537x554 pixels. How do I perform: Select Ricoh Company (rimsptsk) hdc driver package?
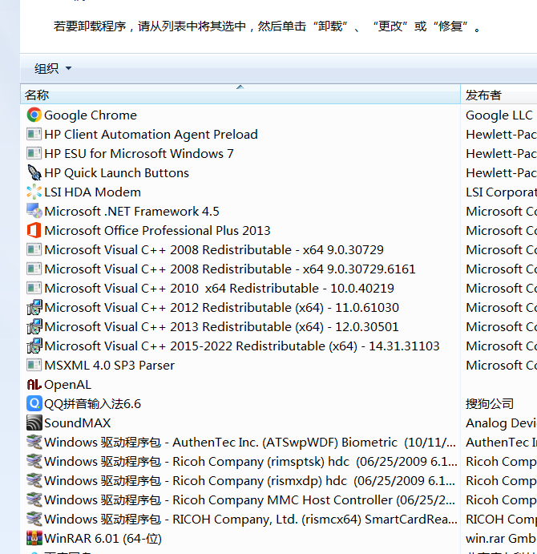251,462
